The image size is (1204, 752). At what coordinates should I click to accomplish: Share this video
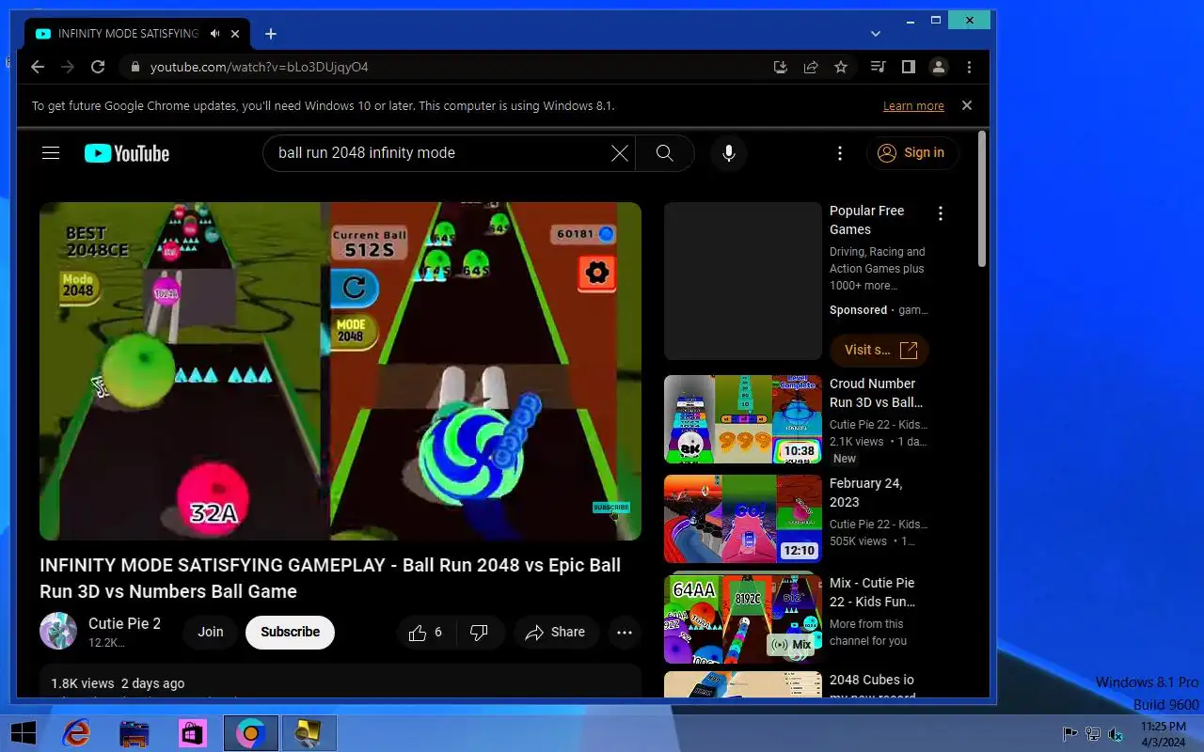[555, 633]
